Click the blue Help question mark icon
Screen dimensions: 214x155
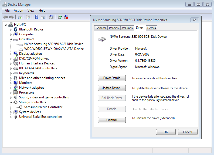pos(37,17)
